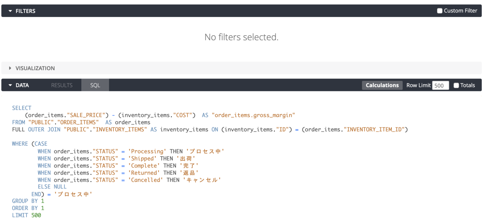Switch to the RESULTS tab

click(x=61, y=85)
